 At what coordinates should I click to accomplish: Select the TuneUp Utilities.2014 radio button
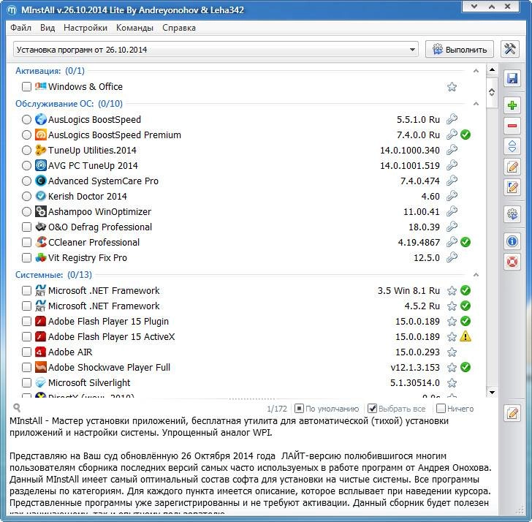coord(26,150)
